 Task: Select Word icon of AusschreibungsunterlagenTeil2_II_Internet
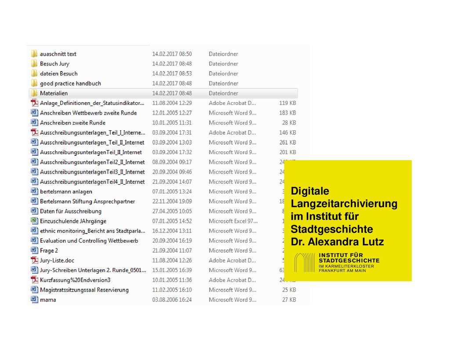(x=34, y=162)
